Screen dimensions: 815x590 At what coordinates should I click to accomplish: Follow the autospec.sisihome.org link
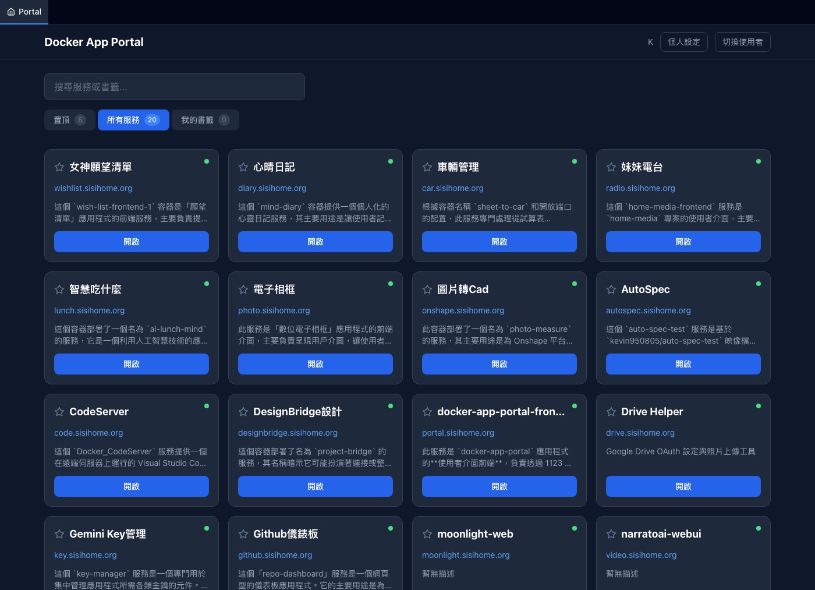649,310
